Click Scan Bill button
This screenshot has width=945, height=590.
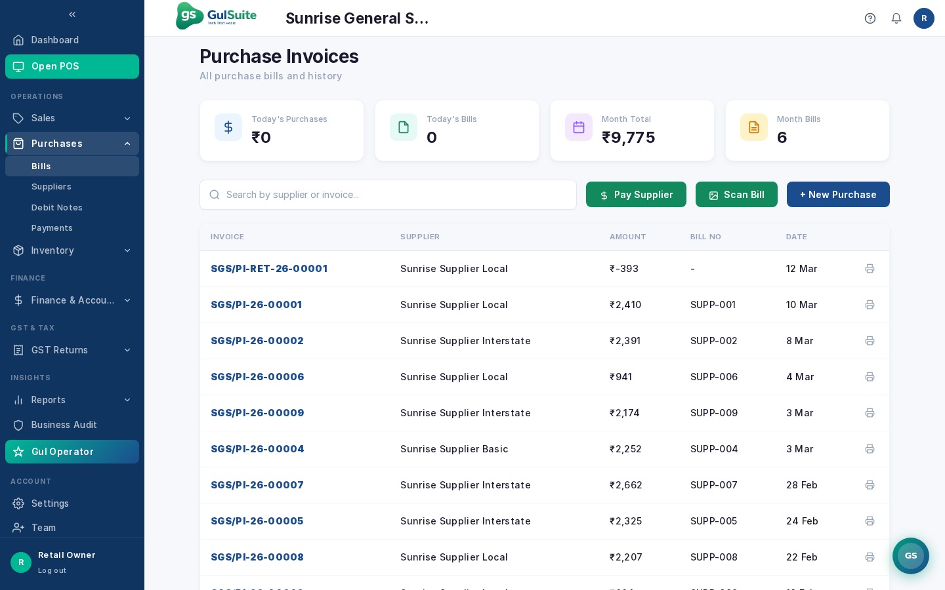[736, 195]
